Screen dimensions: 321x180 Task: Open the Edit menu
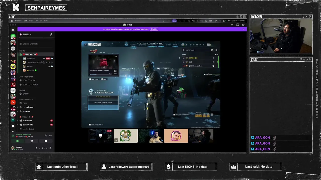25,21
